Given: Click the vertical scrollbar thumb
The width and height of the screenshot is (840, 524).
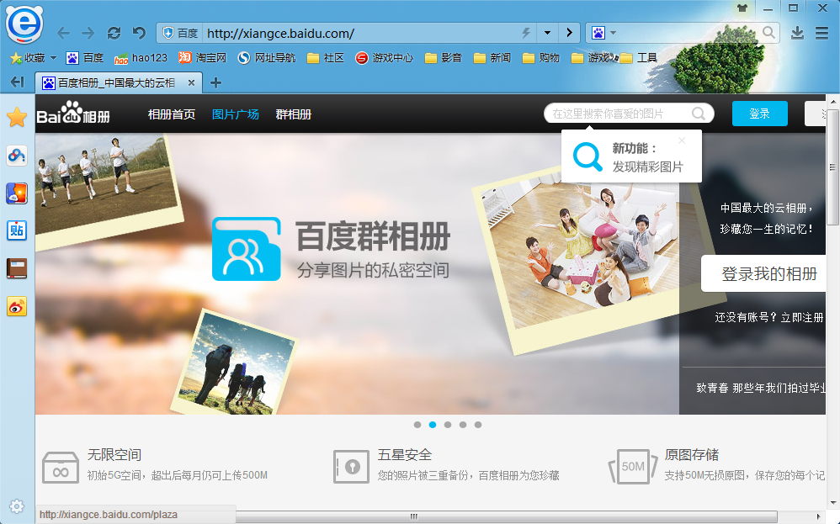Looking at the screenshot, I should tap(832, 168).
